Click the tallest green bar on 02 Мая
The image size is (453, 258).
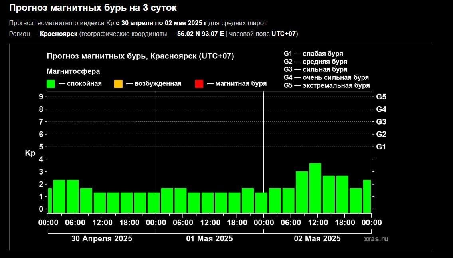coord(315,188)
